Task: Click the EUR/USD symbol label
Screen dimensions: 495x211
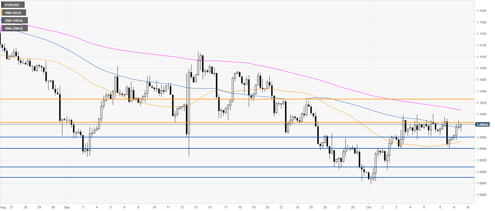Action: click(x=12, y=5)
